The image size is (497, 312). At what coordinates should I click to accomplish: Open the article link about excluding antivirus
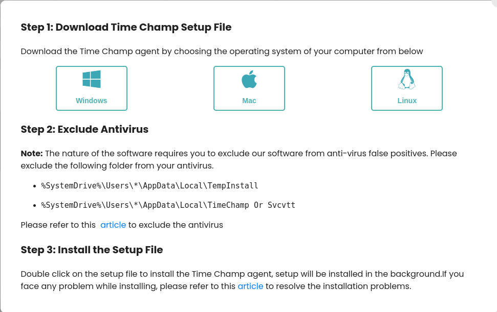(x=113, y=225)
